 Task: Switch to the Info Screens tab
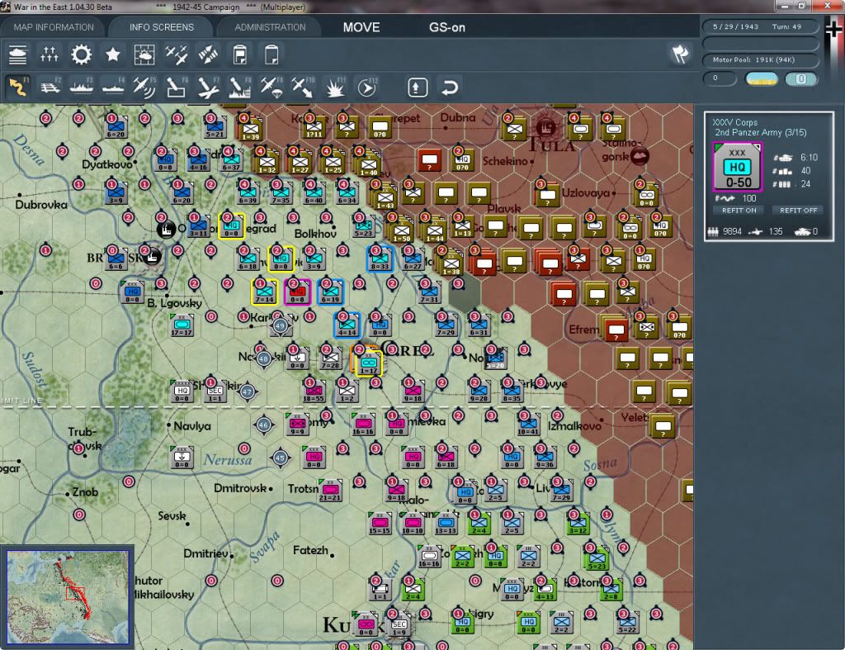coord(161,27)
